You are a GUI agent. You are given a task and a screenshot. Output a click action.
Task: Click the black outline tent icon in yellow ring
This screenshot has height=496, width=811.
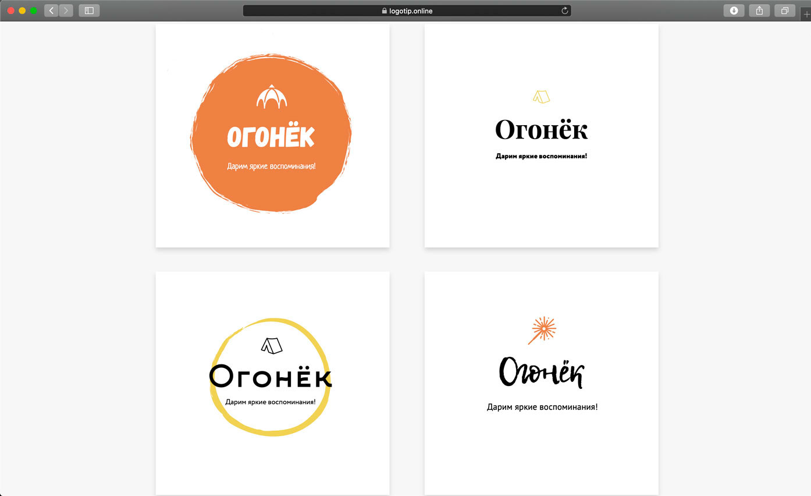(272, 345)
